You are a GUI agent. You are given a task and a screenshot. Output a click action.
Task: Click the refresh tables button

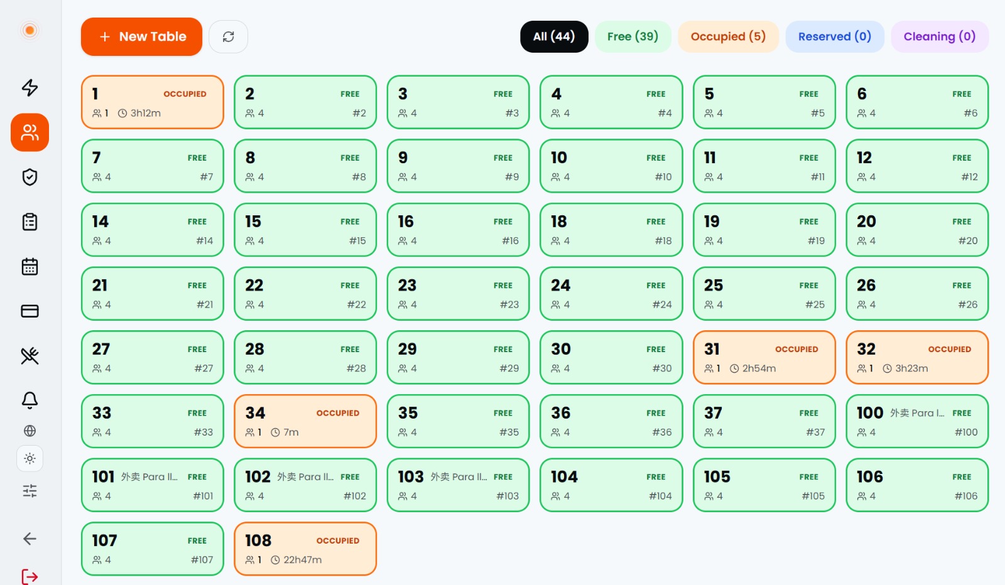228,36
